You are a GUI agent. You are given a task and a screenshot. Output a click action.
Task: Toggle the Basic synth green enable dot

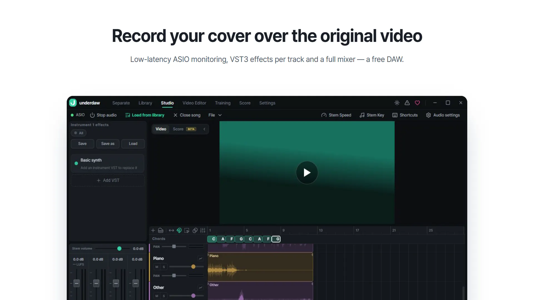pos(76,163)
